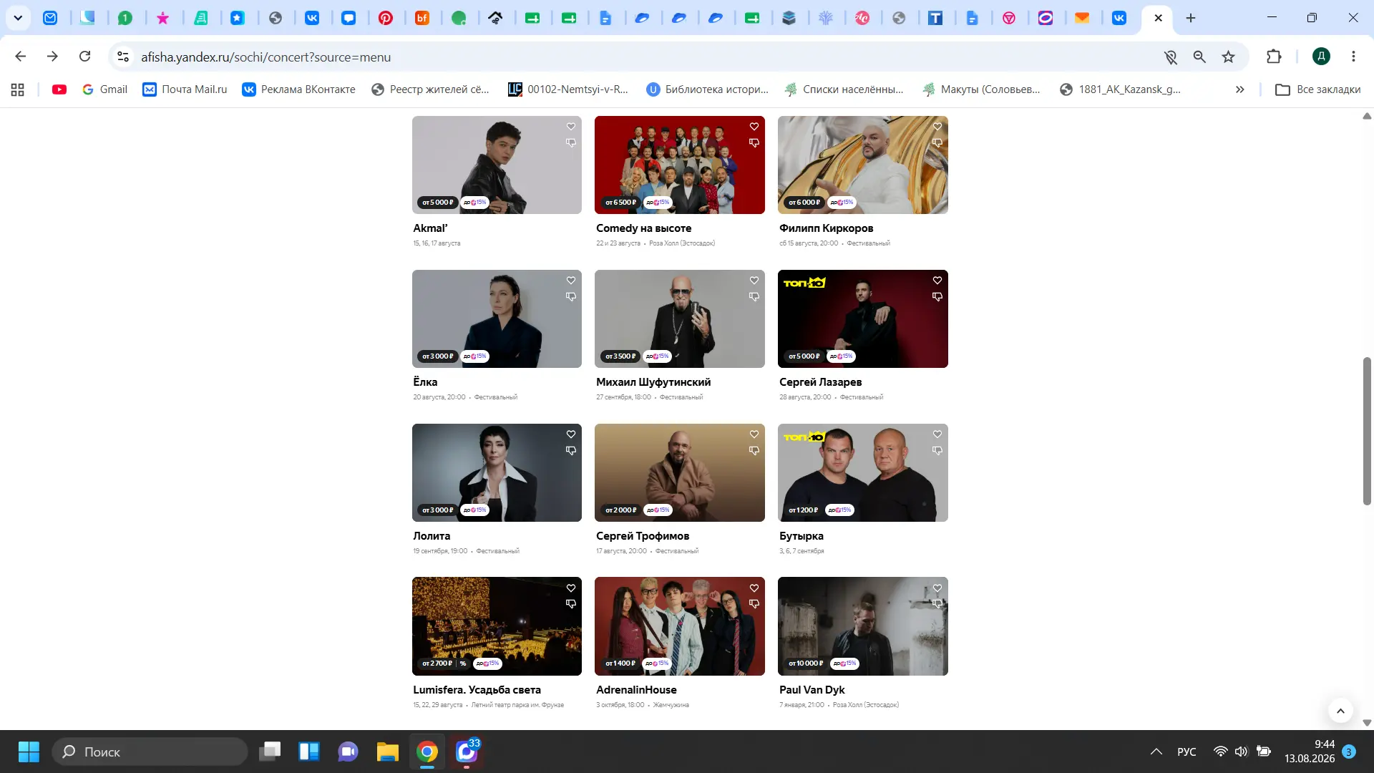1374x773 pixels.
Task: Open Task View on taskbar
Action: 270,752
